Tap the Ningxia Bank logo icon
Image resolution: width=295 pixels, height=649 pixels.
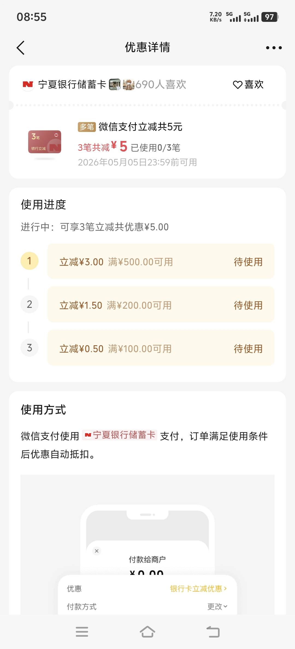click(x=28, y=85)
